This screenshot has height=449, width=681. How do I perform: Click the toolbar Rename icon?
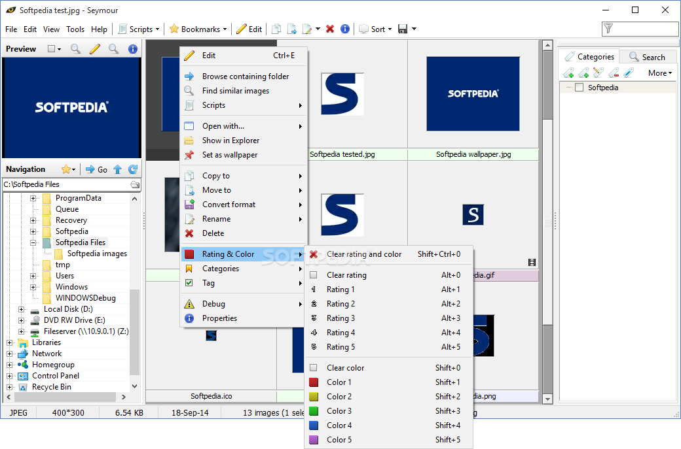point(307,29)
